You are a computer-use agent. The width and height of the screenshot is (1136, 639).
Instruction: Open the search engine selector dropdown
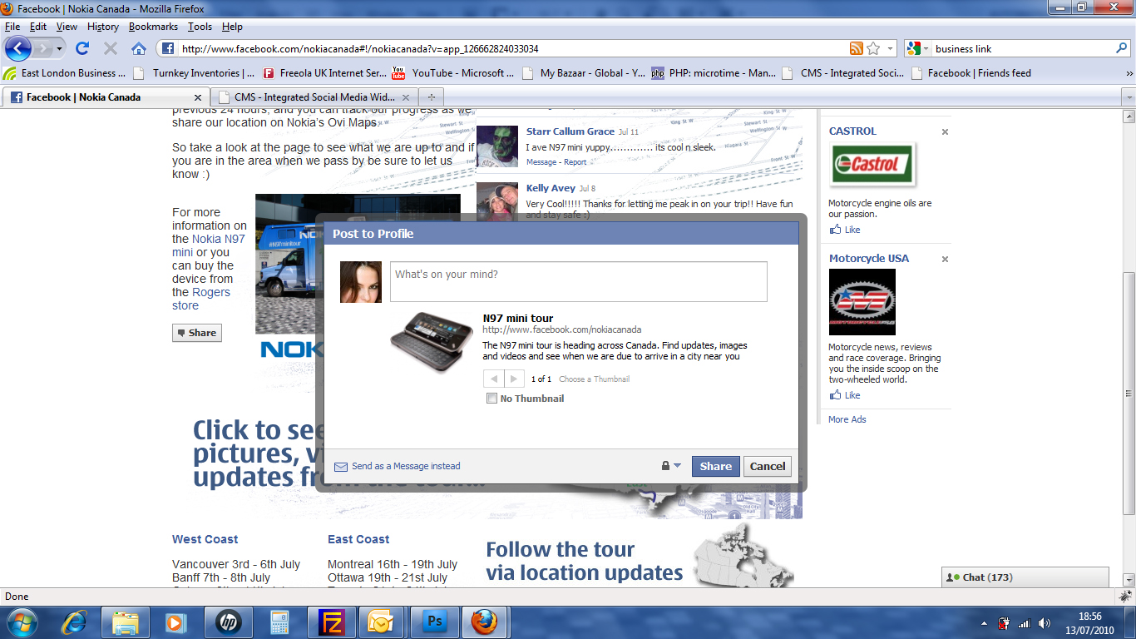pos(917,48)
